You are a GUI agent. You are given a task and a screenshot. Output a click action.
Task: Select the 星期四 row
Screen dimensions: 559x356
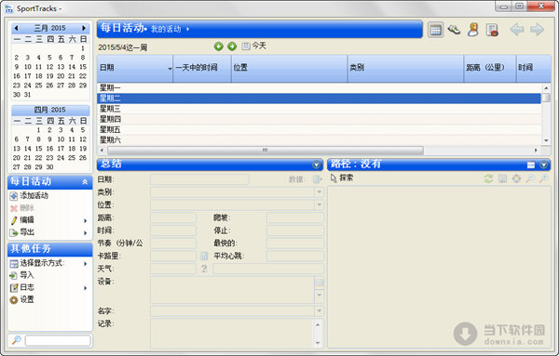point(319,119)
